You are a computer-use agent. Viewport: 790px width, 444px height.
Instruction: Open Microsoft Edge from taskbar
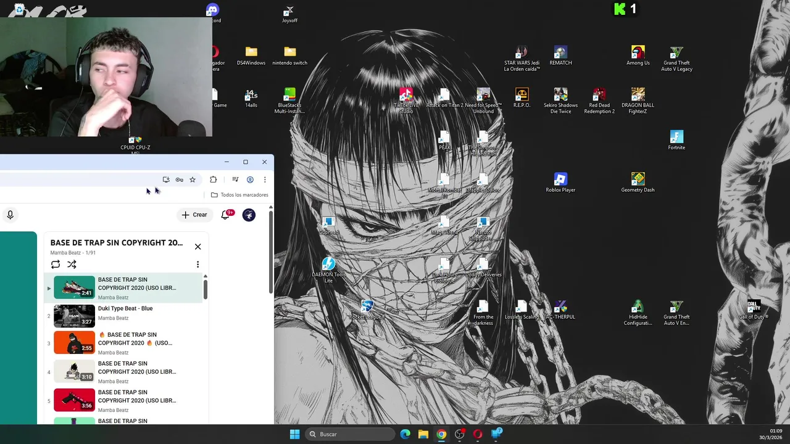click(x=405, y=434)
